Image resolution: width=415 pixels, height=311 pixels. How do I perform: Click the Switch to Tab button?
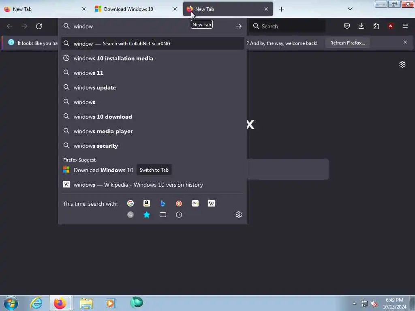click(x=154, y=170)
